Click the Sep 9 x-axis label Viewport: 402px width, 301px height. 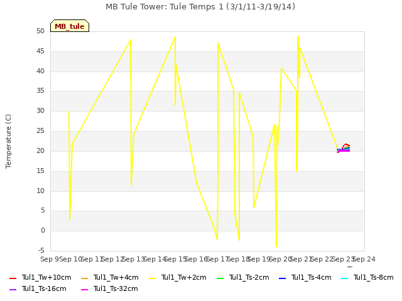pos(50,259)
